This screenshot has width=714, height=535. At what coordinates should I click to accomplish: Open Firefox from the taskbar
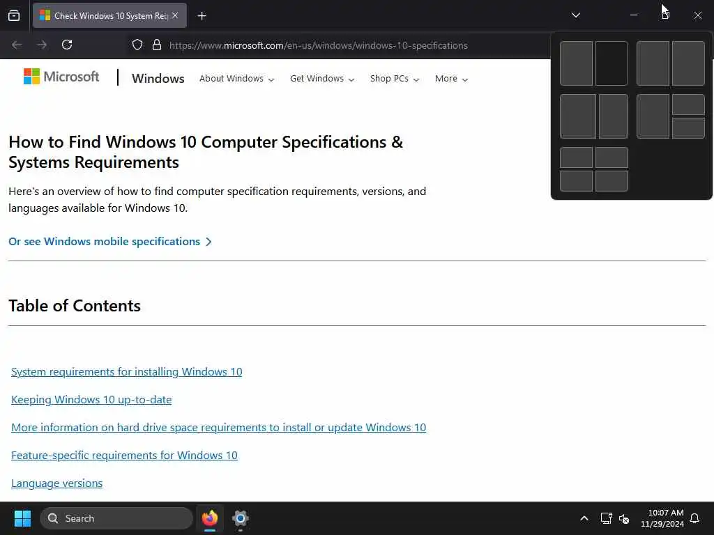[x=209, y=518]
